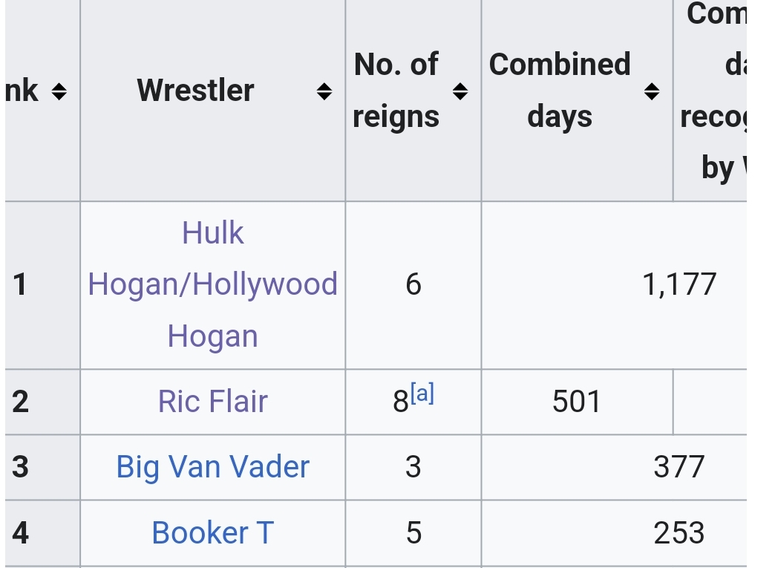Click rank 1 cell in first row

21,284
